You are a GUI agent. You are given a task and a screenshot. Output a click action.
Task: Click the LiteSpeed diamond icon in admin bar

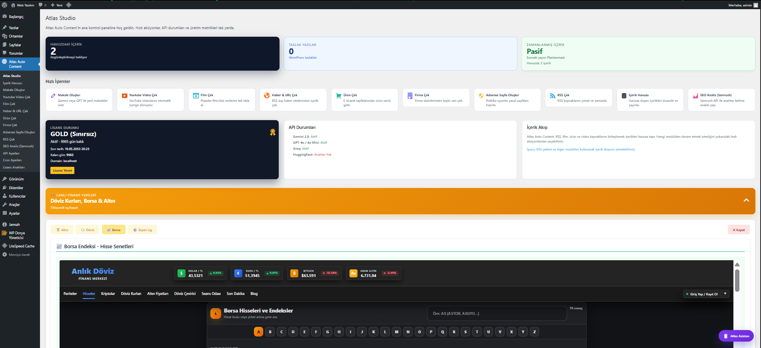tap(69, 5)
